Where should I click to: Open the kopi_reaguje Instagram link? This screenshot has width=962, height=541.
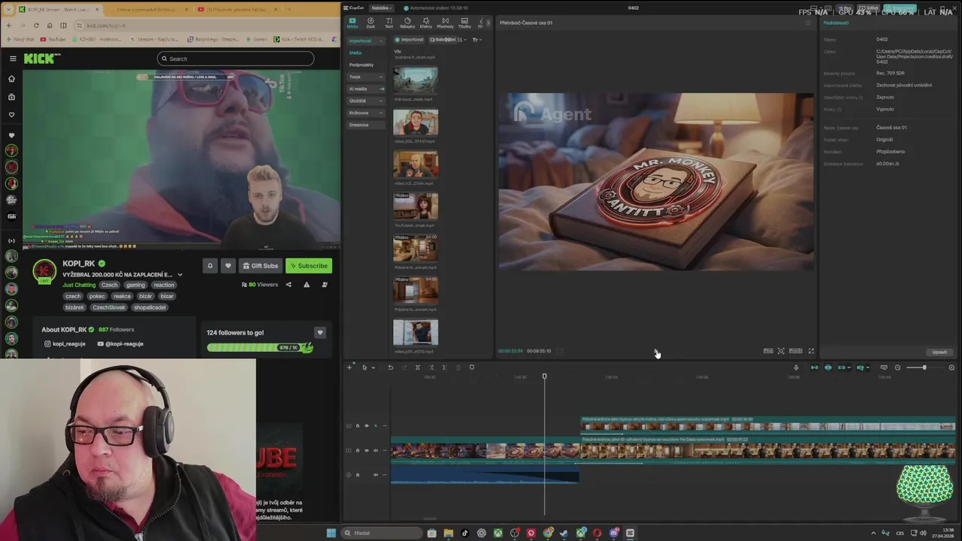(x=65, y=344)
